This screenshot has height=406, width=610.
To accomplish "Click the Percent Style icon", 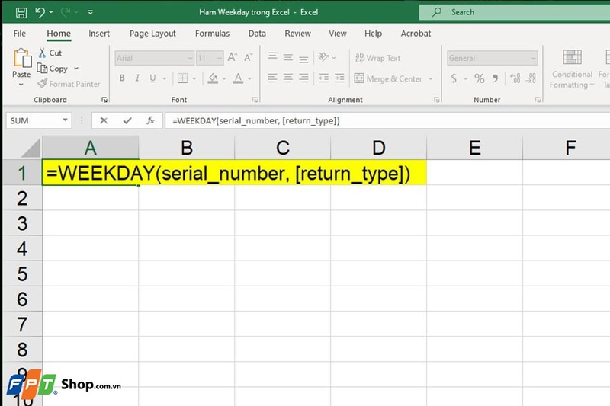I will point(480,78).
